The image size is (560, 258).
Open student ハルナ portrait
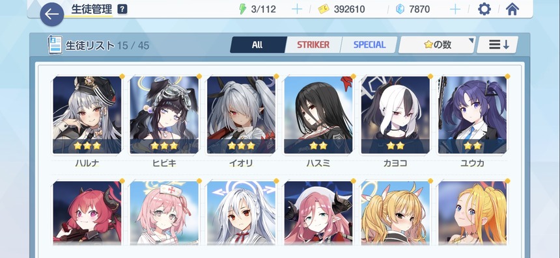pyautogui.click(x=87, y=115)
